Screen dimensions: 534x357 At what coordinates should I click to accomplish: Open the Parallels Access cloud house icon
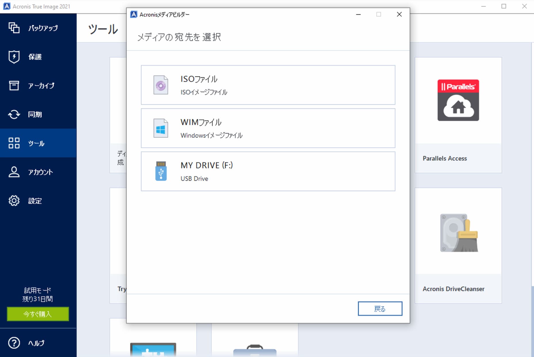[458, 100]
